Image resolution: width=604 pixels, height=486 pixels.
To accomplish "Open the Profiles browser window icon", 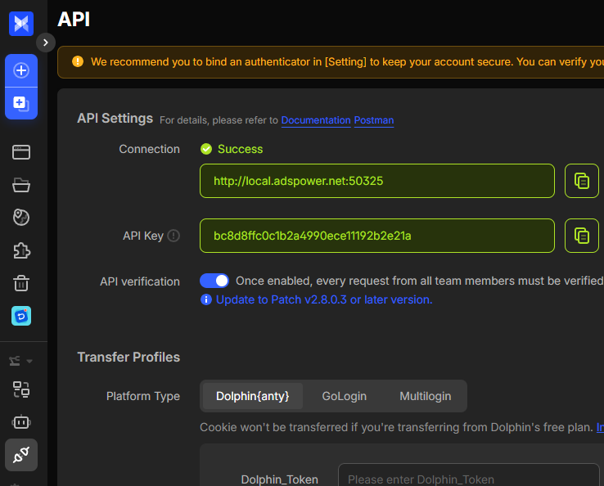I will click(21, 152).
